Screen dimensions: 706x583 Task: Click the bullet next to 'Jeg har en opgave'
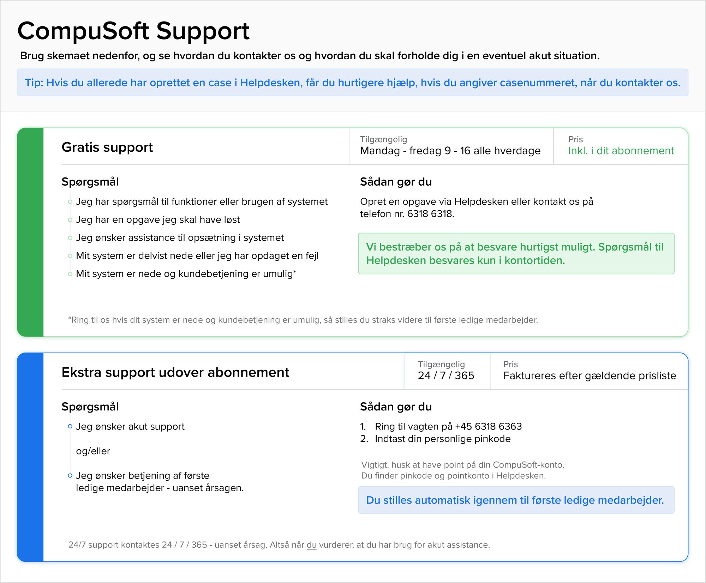[x=70, y=220]
